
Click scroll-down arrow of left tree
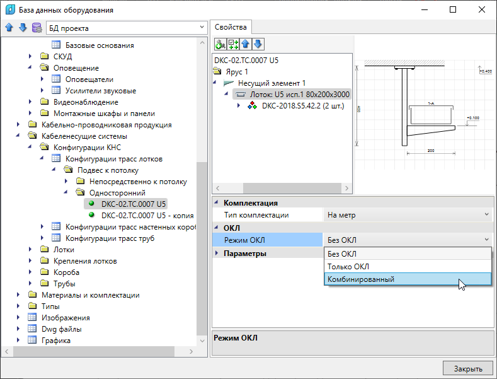click(x=202, y=341)
